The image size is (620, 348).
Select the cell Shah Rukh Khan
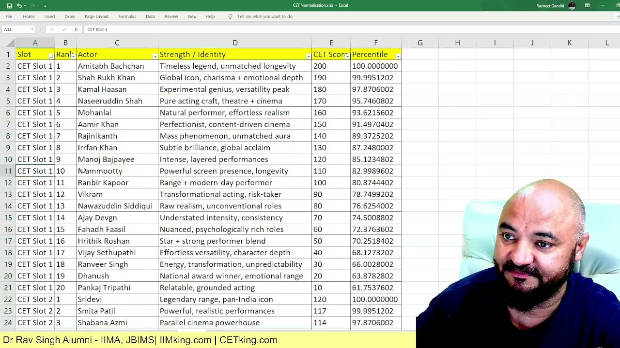pos(117,78)
